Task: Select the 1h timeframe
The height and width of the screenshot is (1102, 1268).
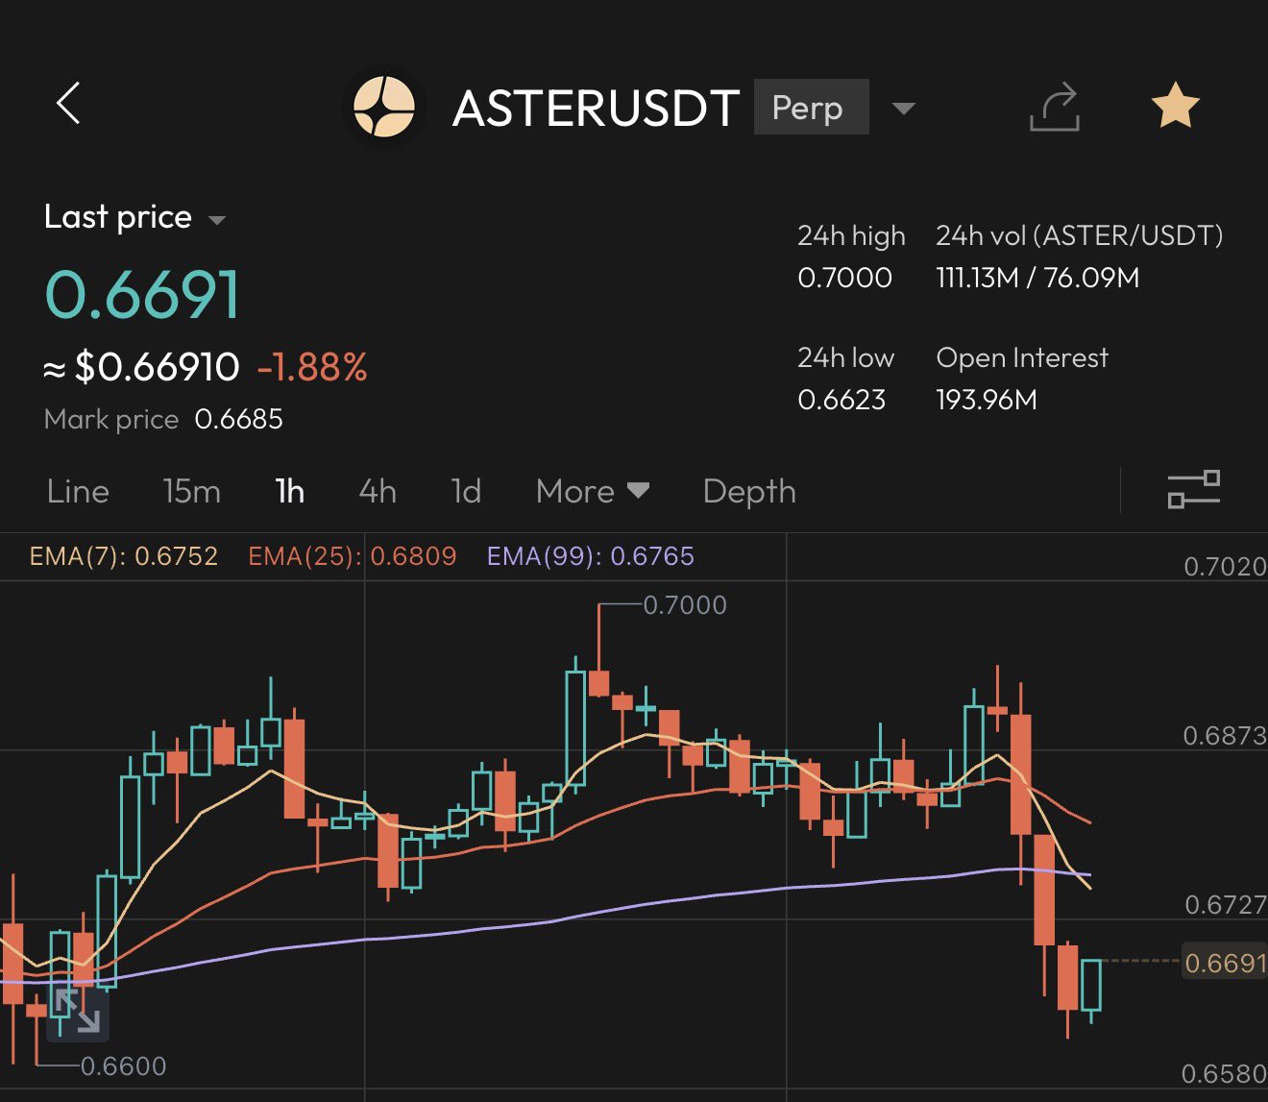Action: 289,492
